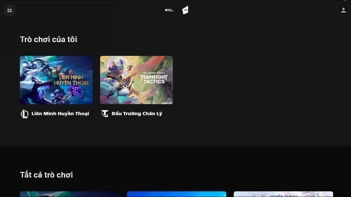Open the grid menu icon
Screen dimensions: 351x197
(10, 11)
